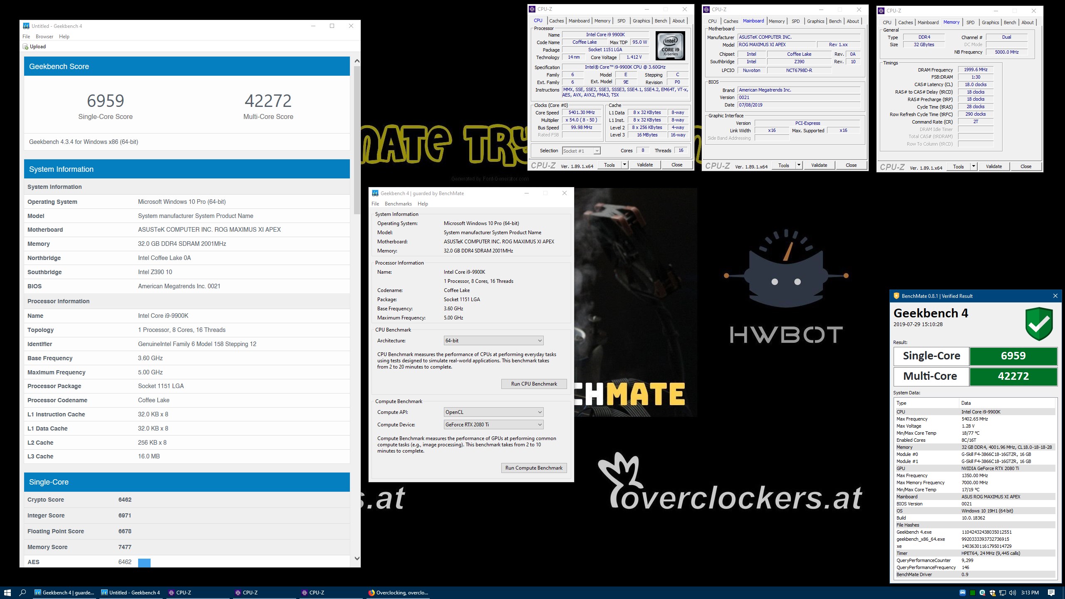Image resolution: width=1065 pixels, height=599 pixels.
Task: Click the taskbar clock 3:13 PM
Action: click(x=1030, y=593)
